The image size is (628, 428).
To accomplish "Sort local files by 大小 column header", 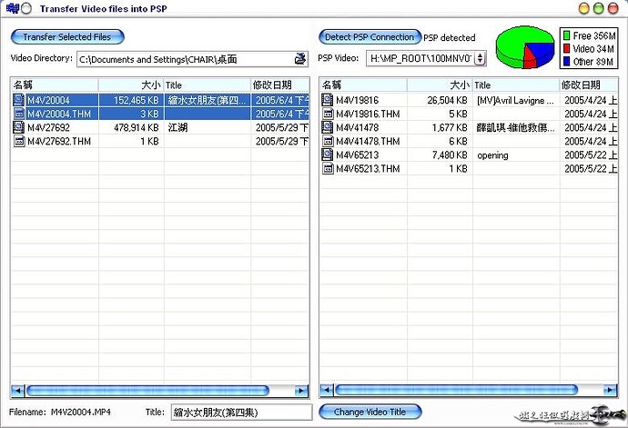I will (131, 85).
